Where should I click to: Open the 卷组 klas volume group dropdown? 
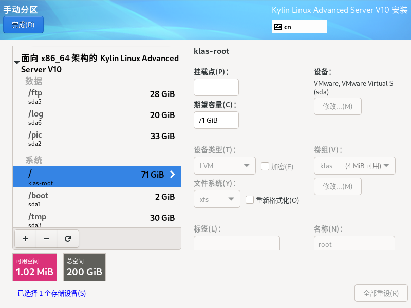tap(354, 166)
